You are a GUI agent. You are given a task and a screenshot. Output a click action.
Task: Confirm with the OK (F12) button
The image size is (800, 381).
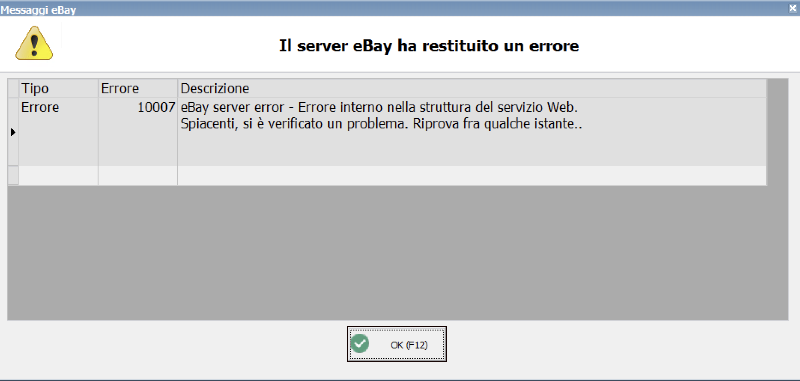(397, 344)
